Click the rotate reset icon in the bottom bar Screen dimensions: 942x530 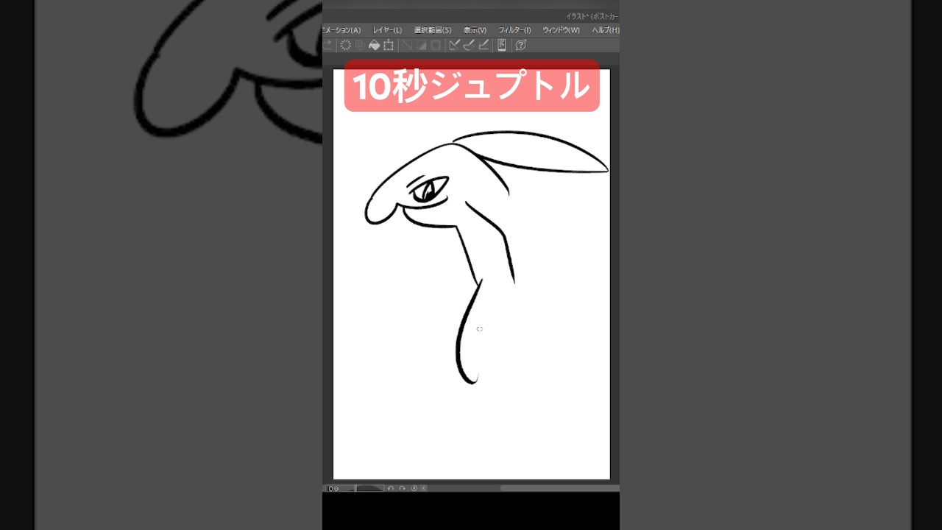[x=413, y=488]
